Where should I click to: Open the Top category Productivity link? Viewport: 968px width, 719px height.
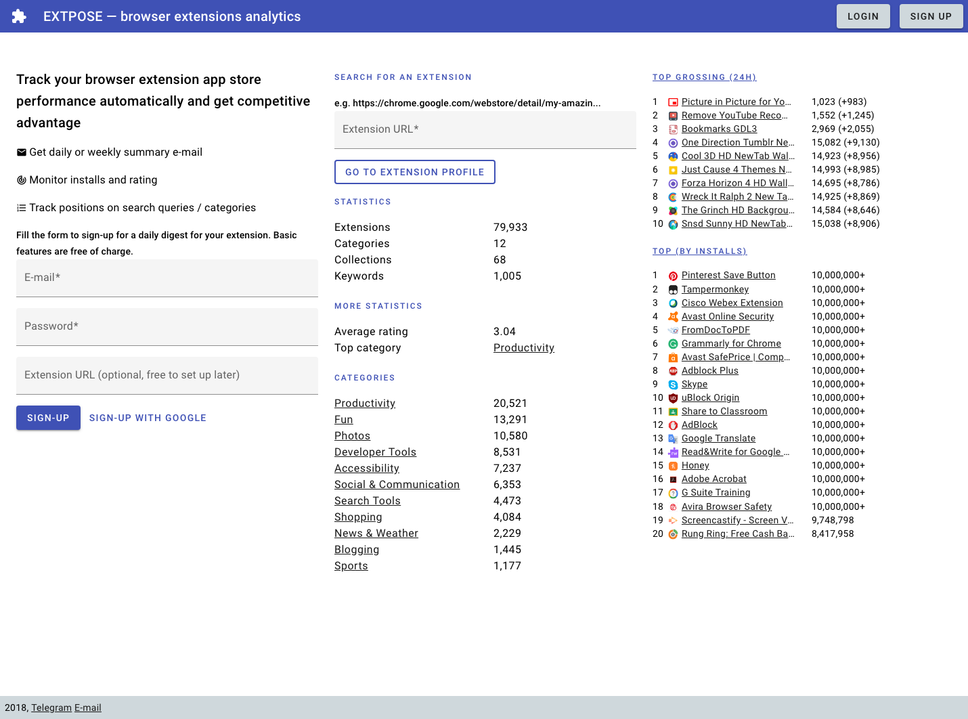click(x=524, y=348)
